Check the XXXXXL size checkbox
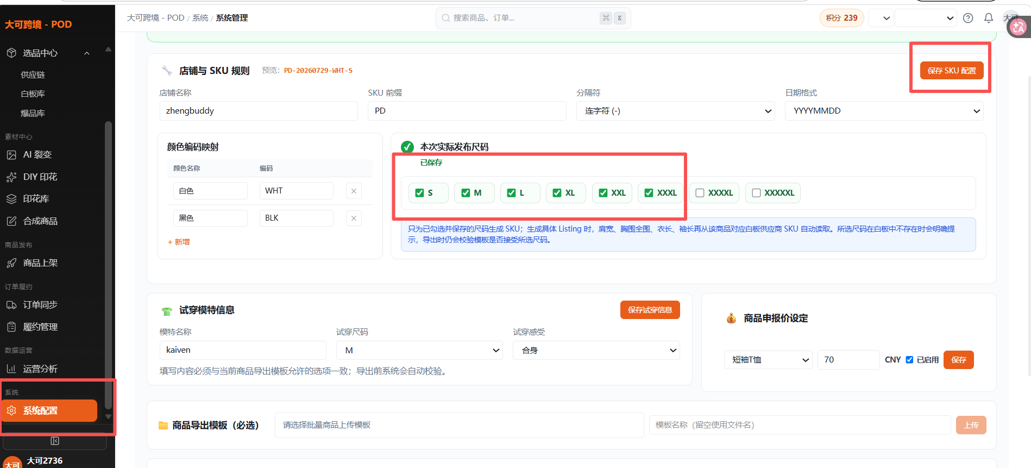Viewport: 1031px width, 468px height. 756,193
